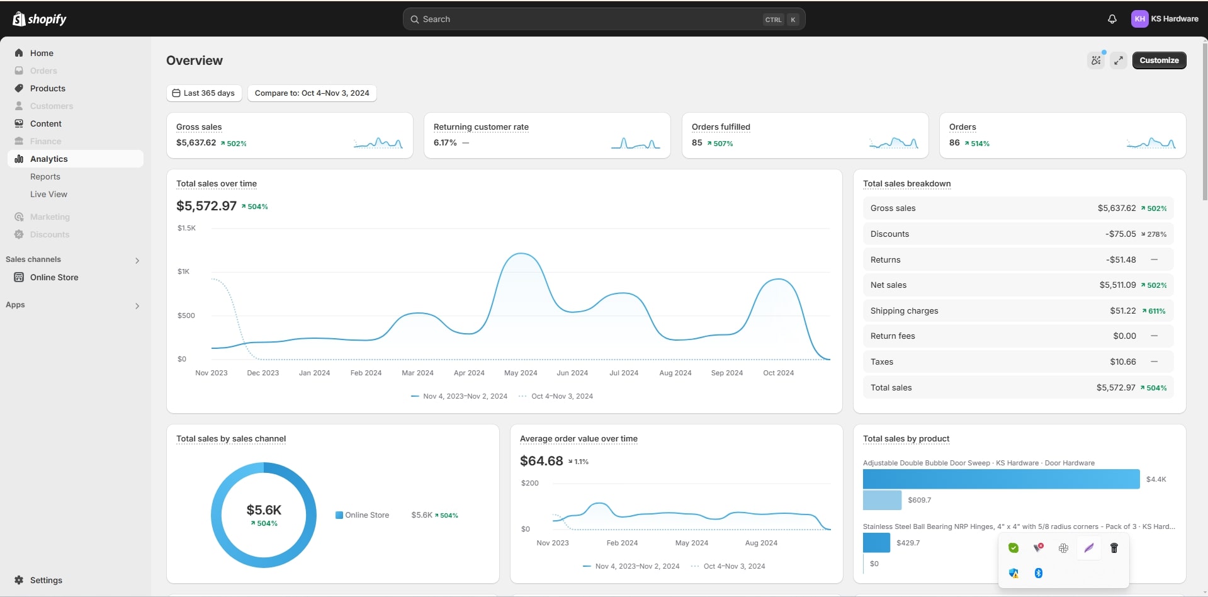Click the notifications bell icon
Screen dimensions: 1208x597
[x=1112, y=19]
